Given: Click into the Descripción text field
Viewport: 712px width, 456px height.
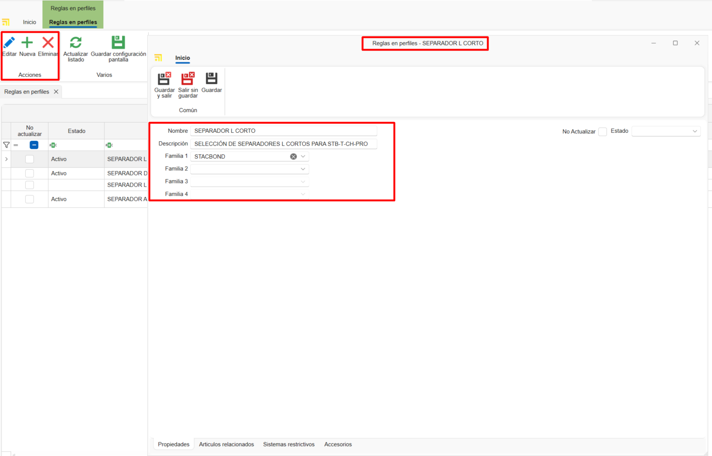Looking at the screenshot, I should pos(283,144).
